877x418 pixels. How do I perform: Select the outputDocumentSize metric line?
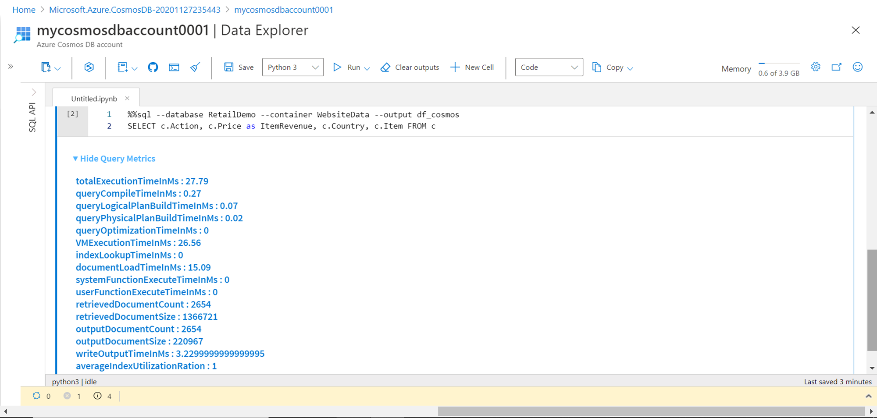[x=139, y=340]
